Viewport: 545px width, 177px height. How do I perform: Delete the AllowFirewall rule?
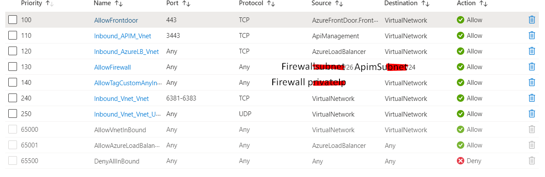coord(531,67)
